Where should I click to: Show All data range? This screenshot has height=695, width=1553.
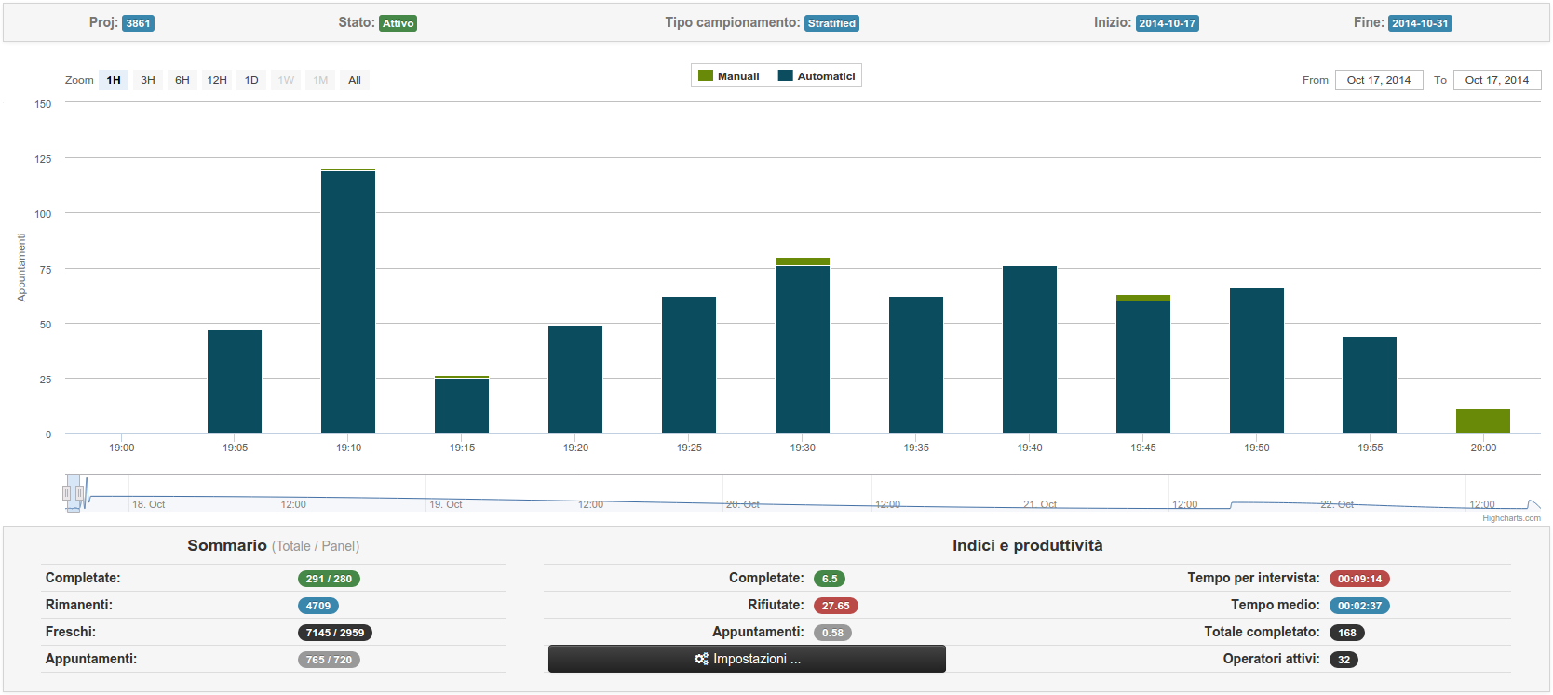[x=355, y=80]
